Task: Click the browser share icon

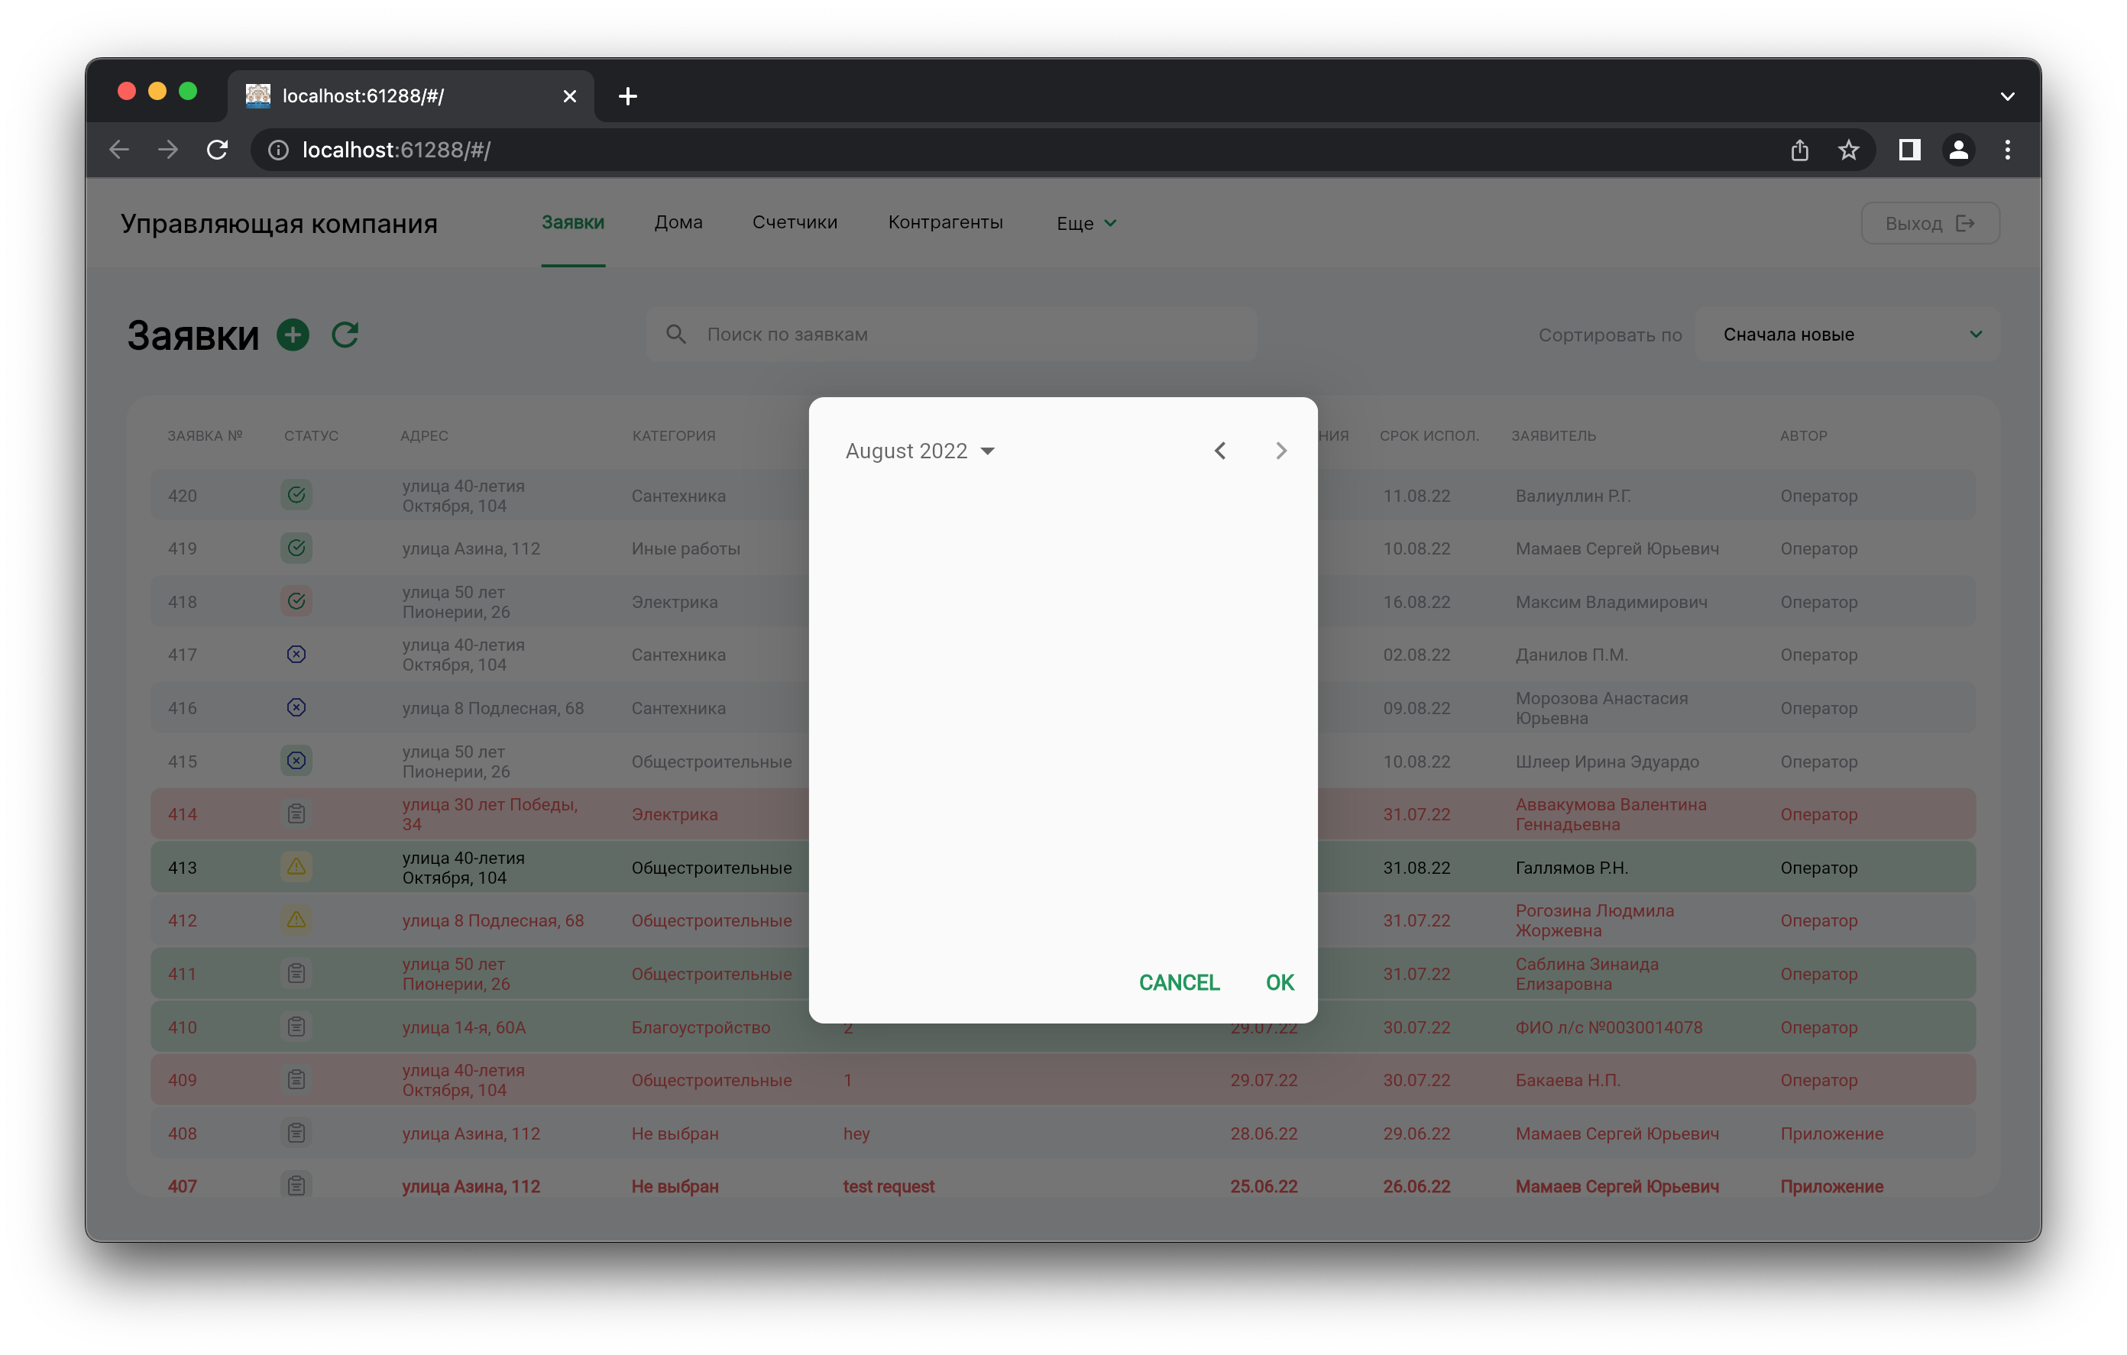Action: [x=1799, y=150]
